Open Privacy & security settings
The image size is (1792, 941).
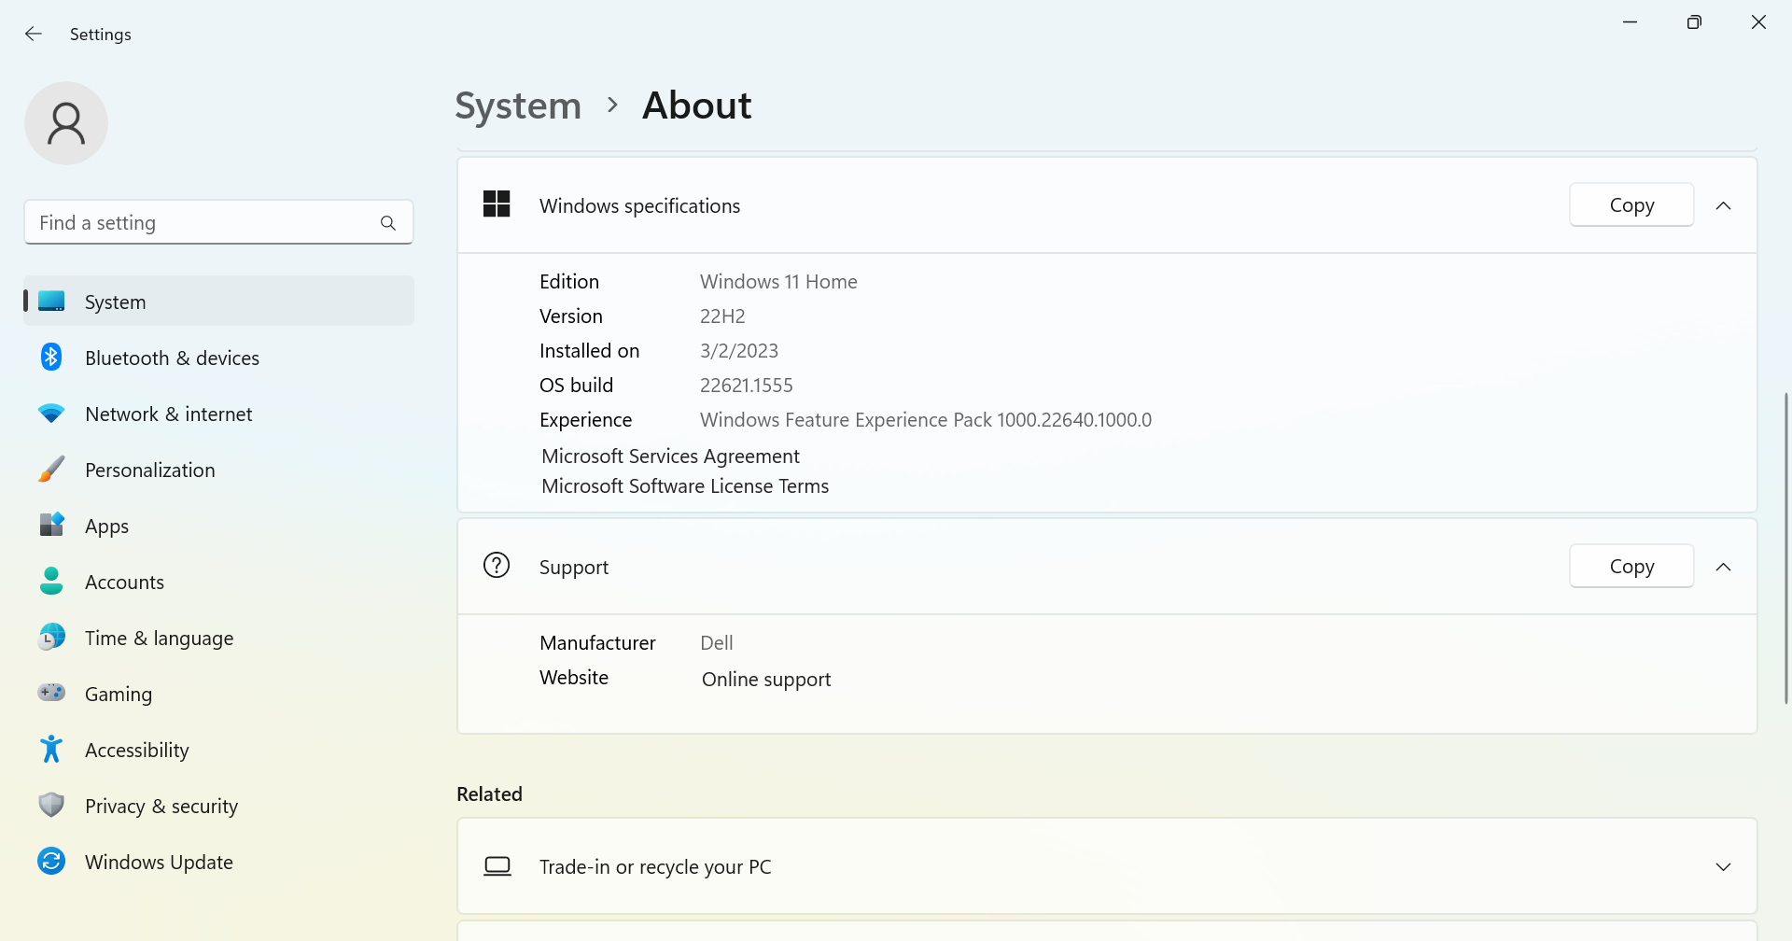tap(218, 806)
